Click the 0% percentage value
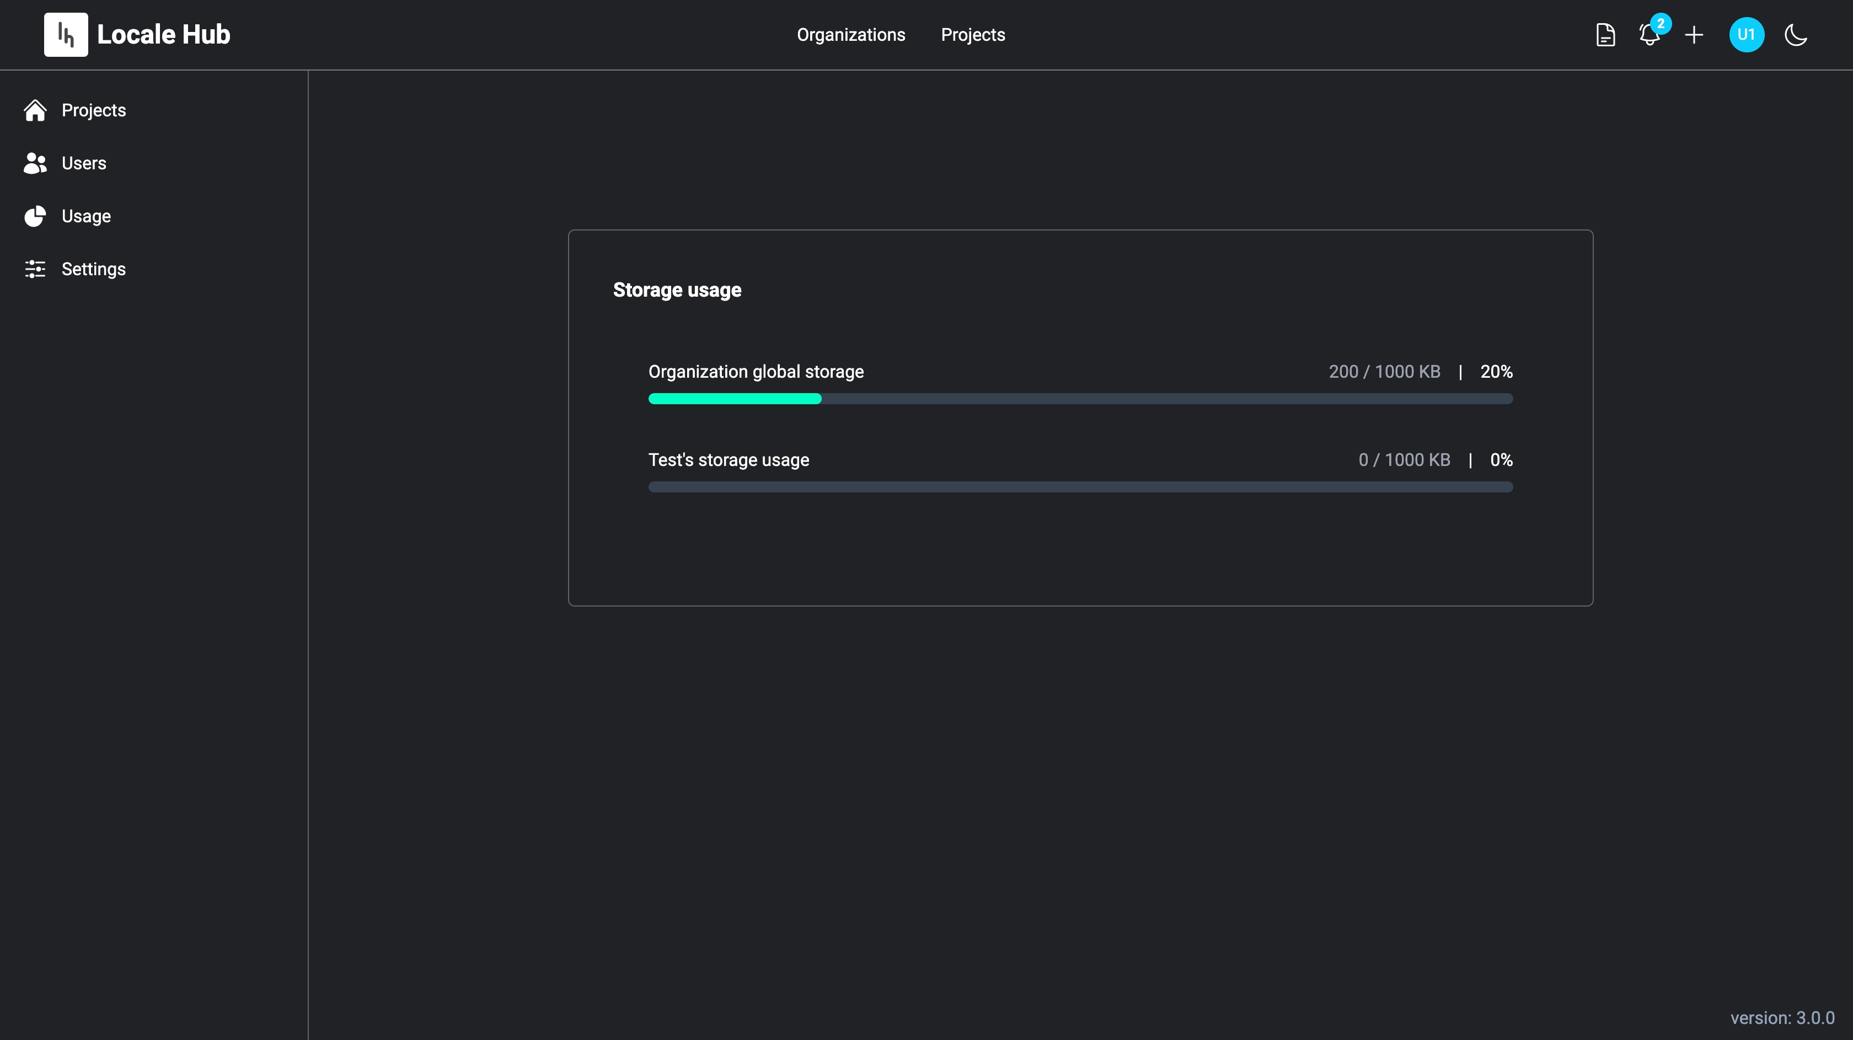 click(x=1501, y=459)
